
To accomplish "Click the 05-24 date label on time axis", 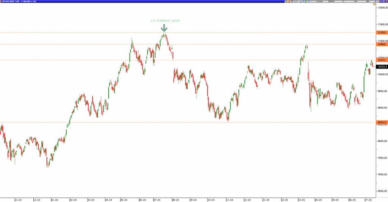I will 124,200.
